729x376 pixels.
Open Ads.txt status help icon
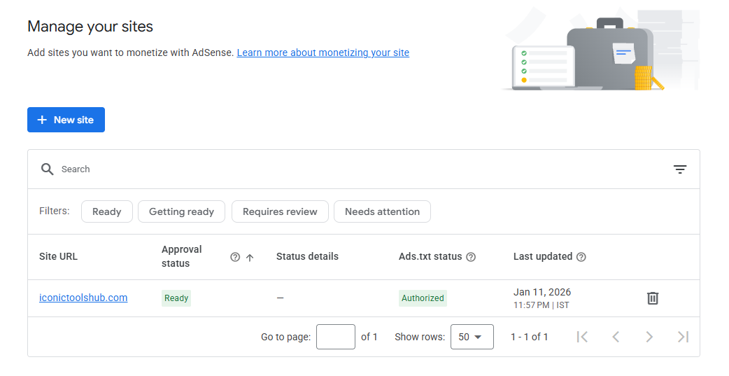[x=471, y=257]
